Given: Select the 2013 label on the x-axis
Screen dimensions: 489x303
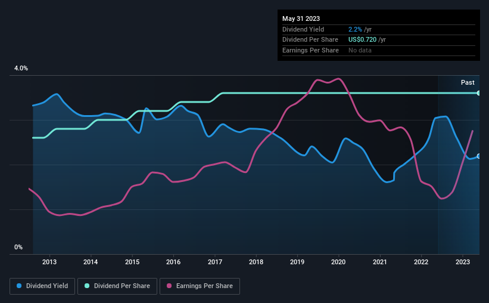Looking at the screenshot, I should 49,262.
